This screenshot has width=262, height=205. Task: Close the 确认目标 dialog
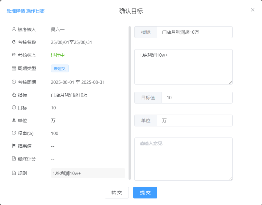[x=253, y=10]
